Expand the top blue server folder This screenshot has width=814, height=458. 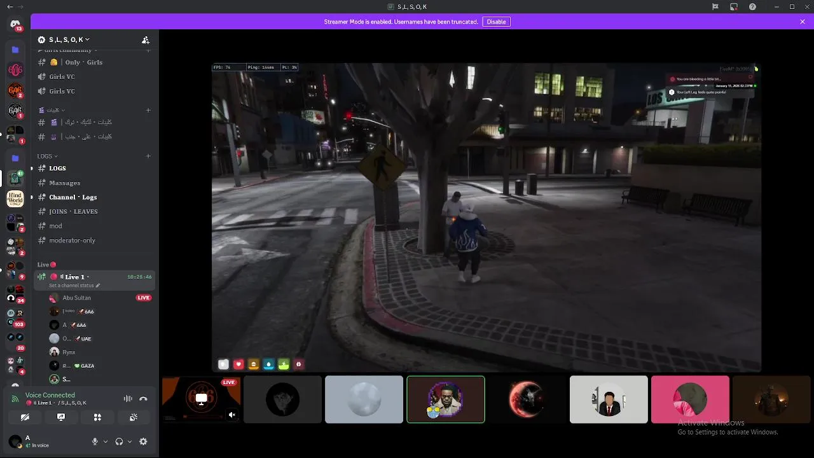point(15,50)
